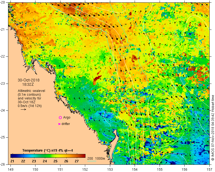The image size is (215, 172).
Task: Click the latitude axis label '-25'
Action: pyautogui.click(x=3, y=137)
